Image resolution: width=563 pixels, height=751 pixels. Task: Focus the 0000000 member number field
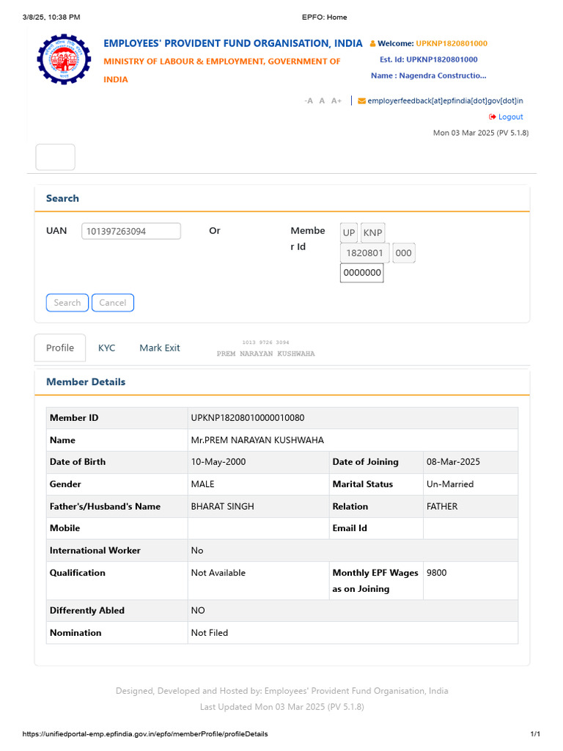(x=362, y=273)
